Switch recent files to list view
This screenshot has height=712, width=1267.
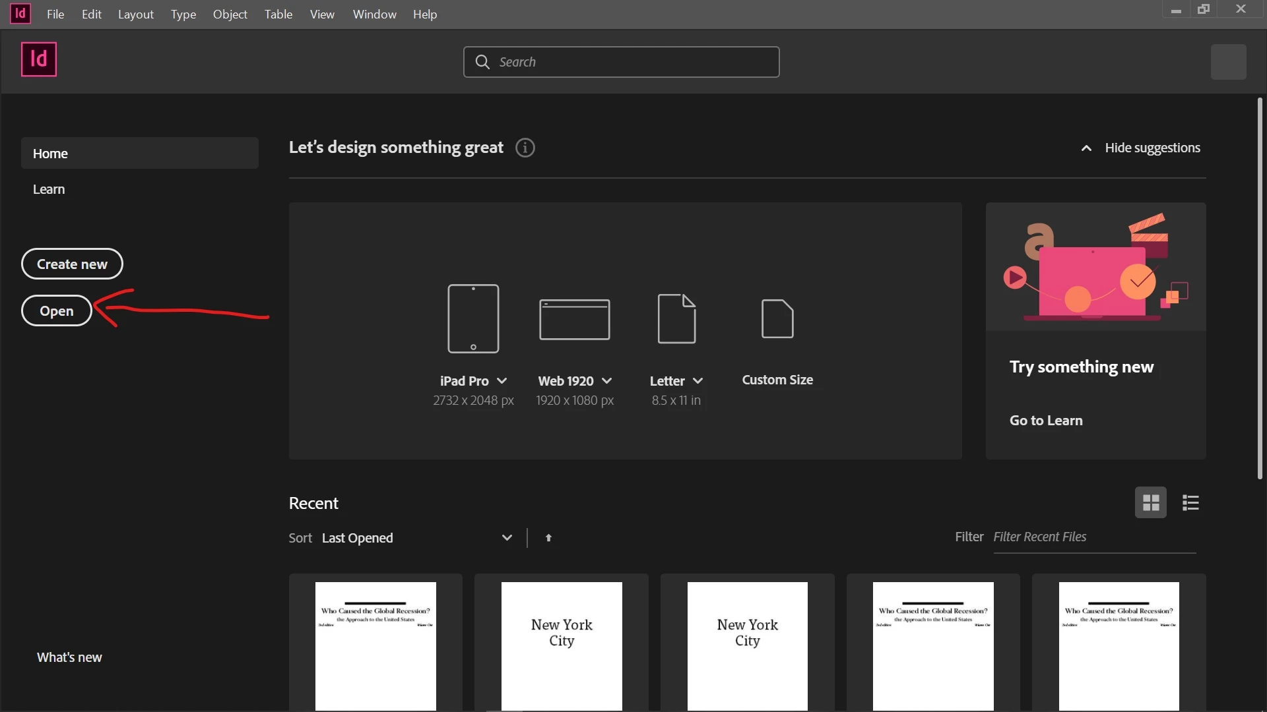point(1190,503)
